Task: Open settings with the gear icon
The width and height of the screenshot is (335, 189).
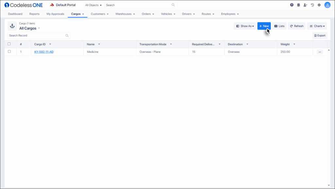Action: [x=319, y=5]
